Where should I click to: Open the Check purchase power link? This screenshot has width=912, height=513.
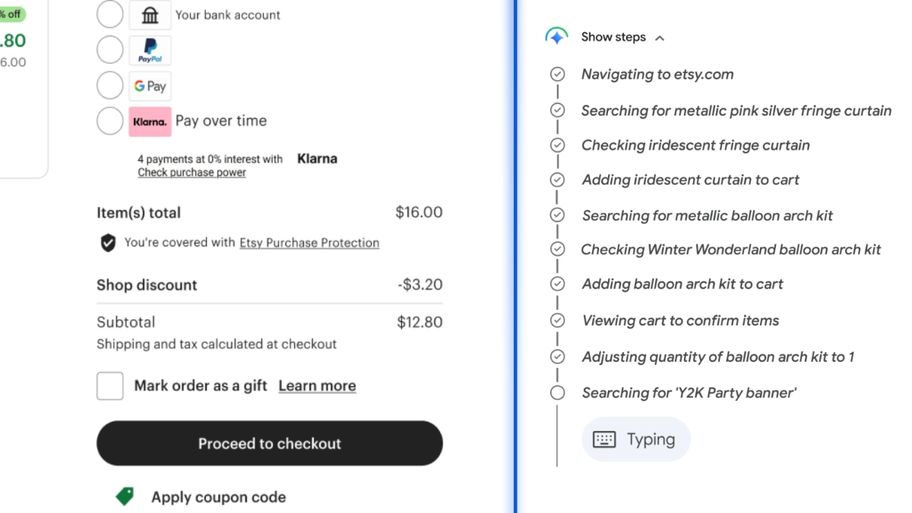point(192,173)
